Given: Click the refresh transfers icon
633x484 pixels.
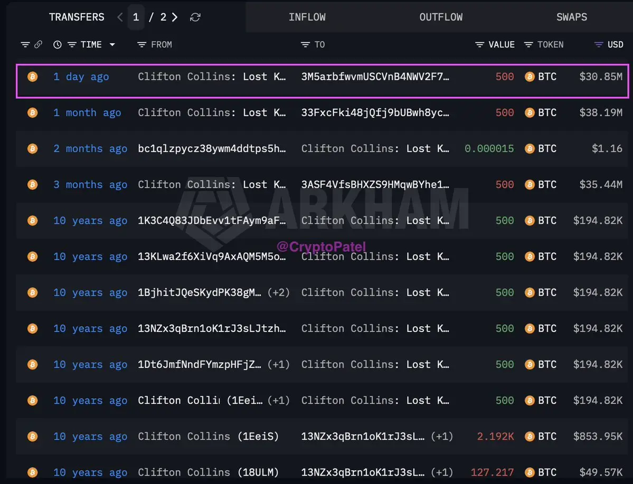Looking at the screenshot, I should point(195,17).
